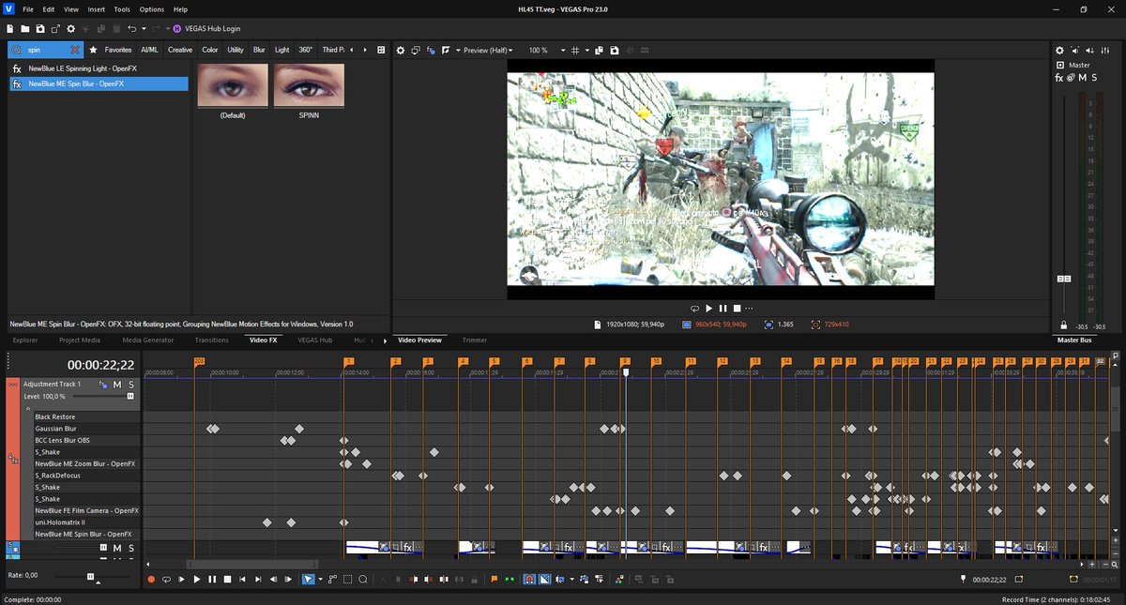Choose the (Default) preset thumbnail

coord(233,85)
